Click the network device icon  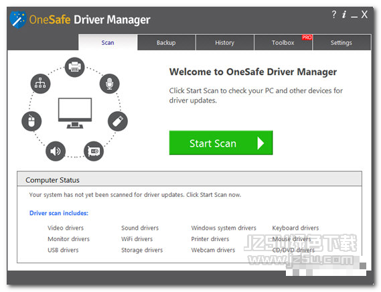tap(40, 84)
